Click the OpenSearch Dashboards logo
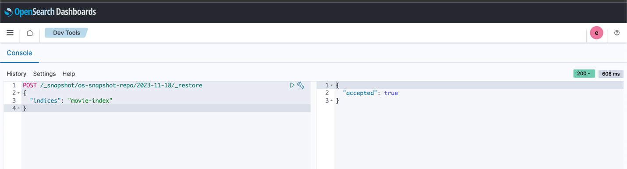 pos(50,12)
